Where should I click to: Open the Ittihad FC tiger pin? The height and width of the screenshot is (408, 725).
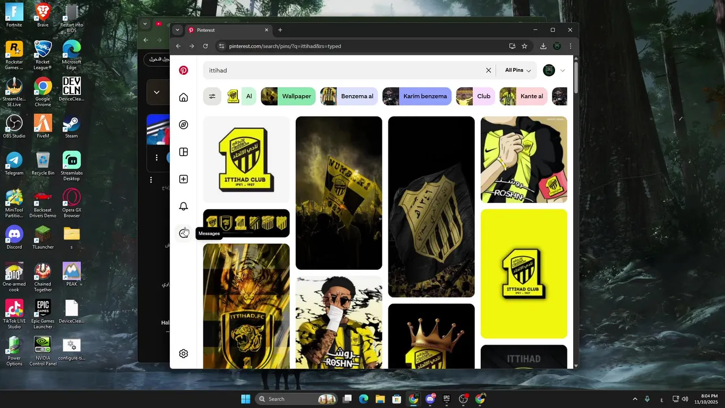point(246,306)
